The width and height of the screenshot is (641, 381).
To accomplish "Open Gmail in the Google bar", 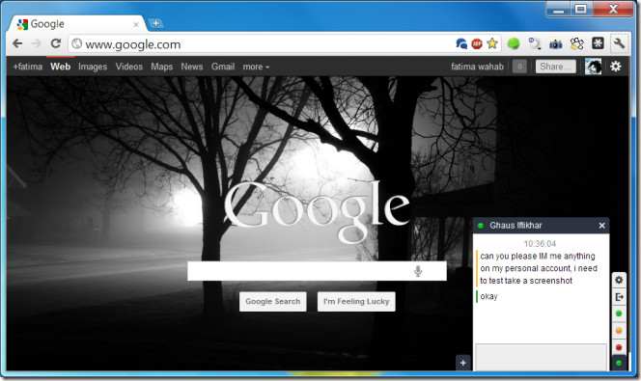I will coord(223,67).
